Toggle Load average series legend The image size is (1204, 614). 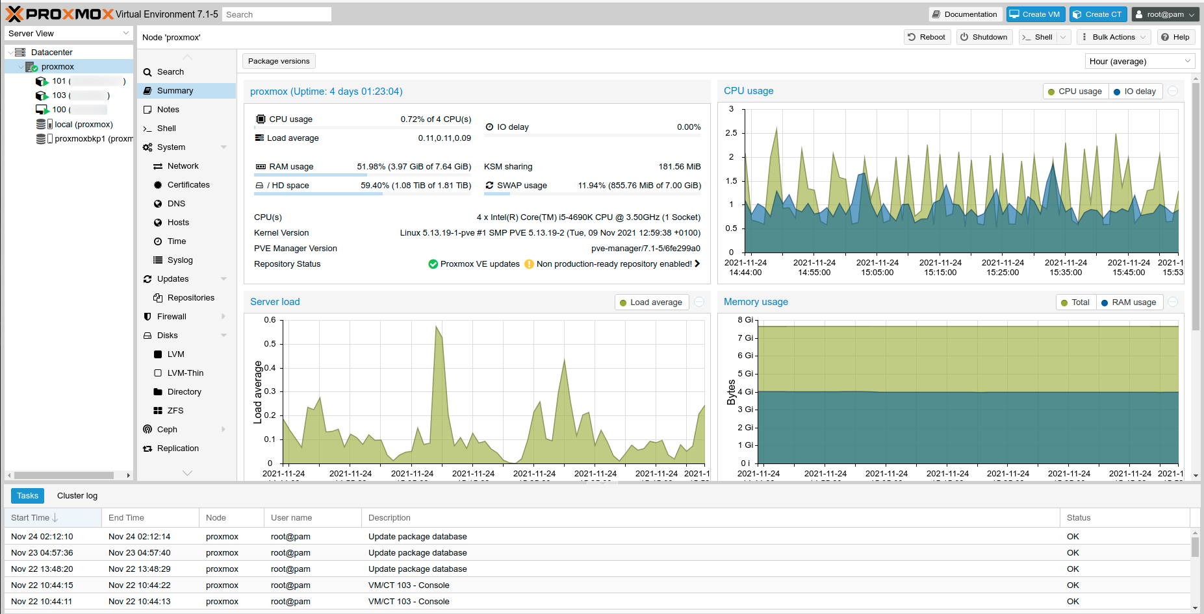[x=651, y=302]
